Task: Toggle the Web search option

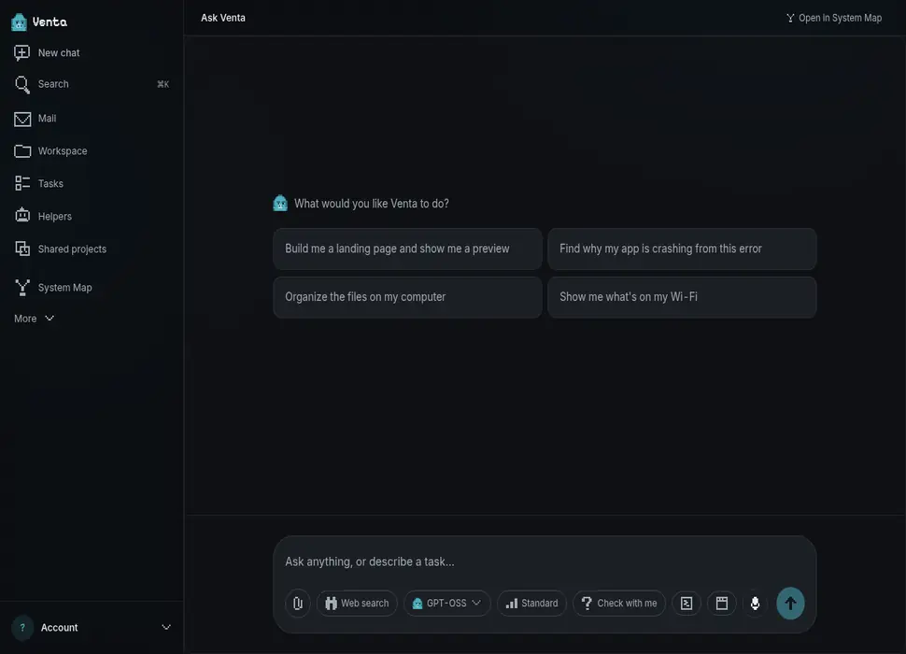Action: 357,604
